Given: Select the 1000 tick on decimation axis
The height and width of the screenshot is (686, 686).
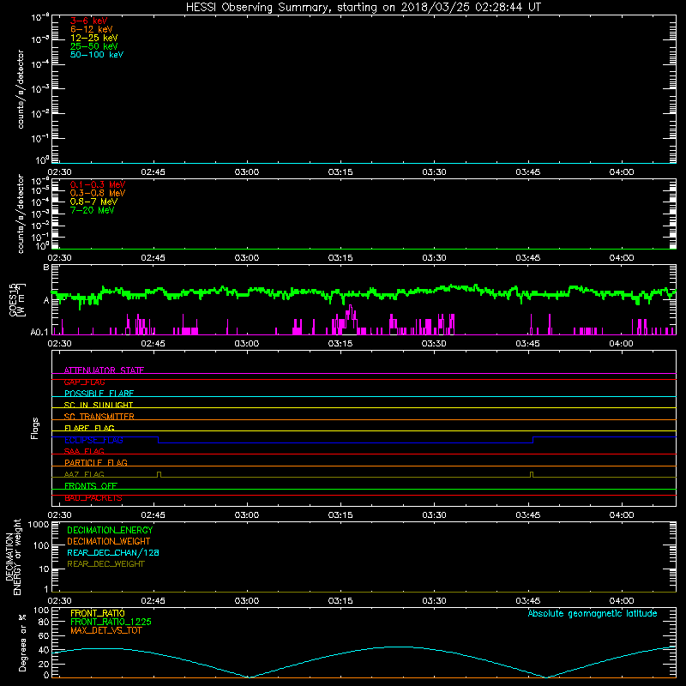Looking at the screenshot, I should pos(38,525).
